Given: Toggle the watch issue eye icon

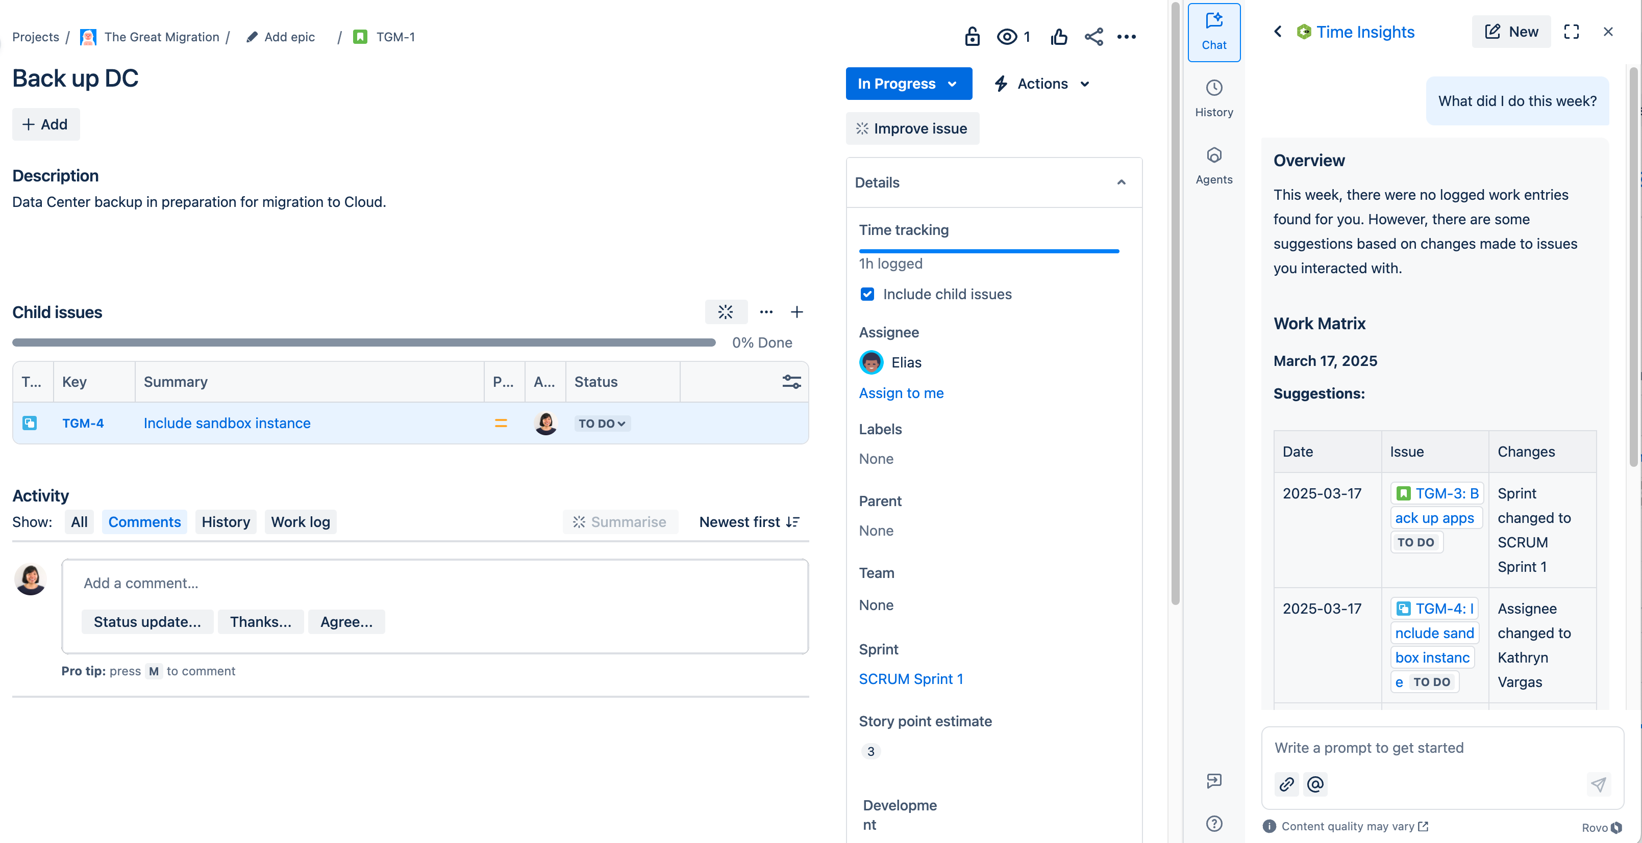Looking at the screenshot, I should [1007, 37].
